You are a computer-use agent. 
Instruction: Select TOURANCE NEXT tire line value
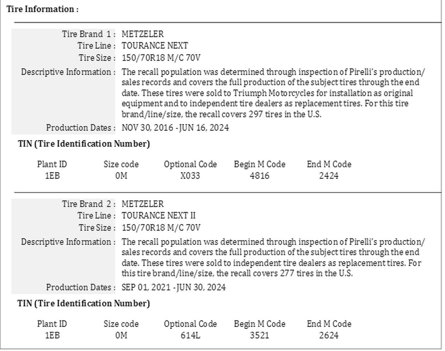point(155,46)
